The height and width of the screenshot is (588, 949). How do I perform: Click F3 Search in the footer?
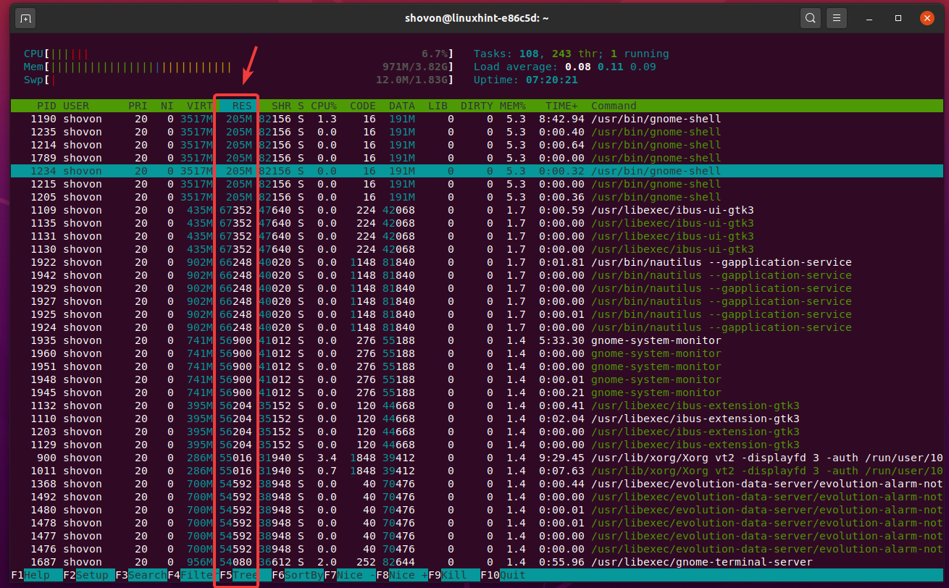[x=141, y=575]
